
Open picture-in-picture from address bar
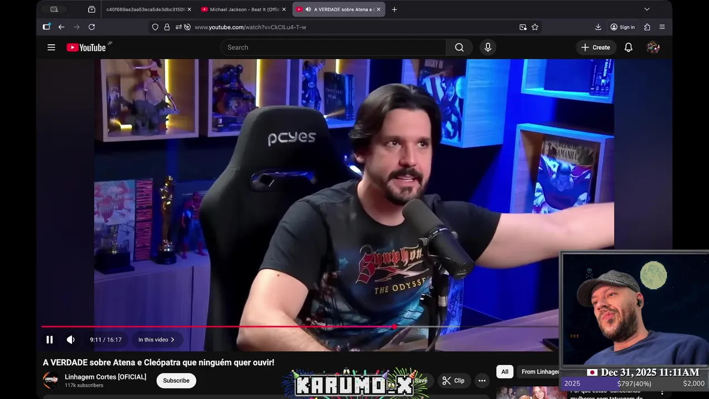(523, 27)
